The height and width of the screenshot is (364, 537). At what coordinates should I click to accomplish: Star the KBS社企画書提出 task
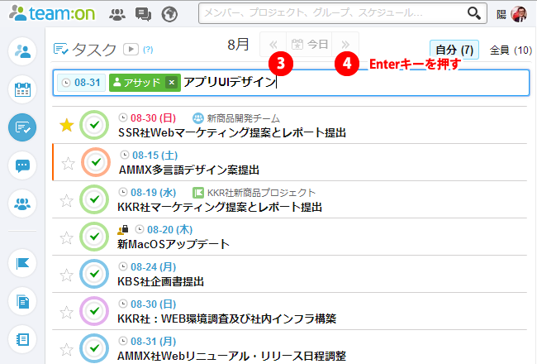point(66,275)
